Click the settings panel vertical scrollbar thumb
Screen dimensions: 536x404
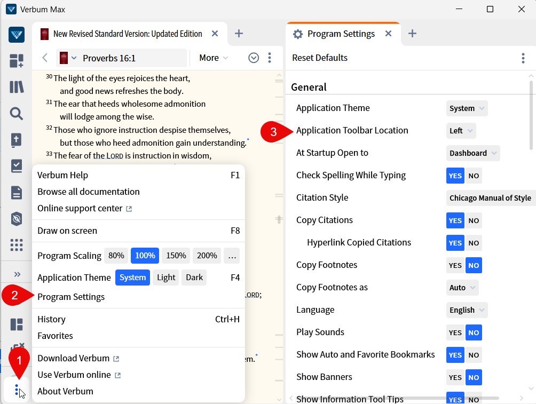pos(531,115)
